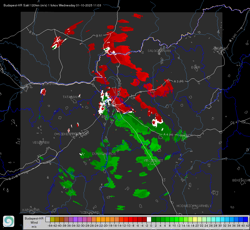Click the DUNAÚJVÁROS city label

[x=104, y=154]
